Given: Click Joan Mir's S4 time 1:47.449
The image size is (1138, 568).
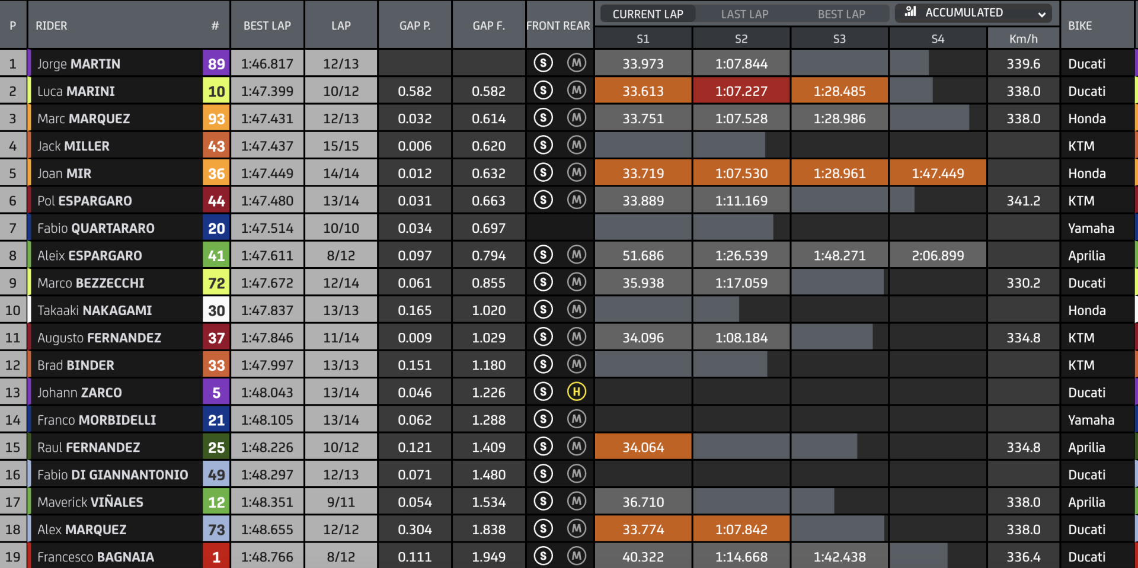Looking at the screenshot, I should [x=938, y=174].
